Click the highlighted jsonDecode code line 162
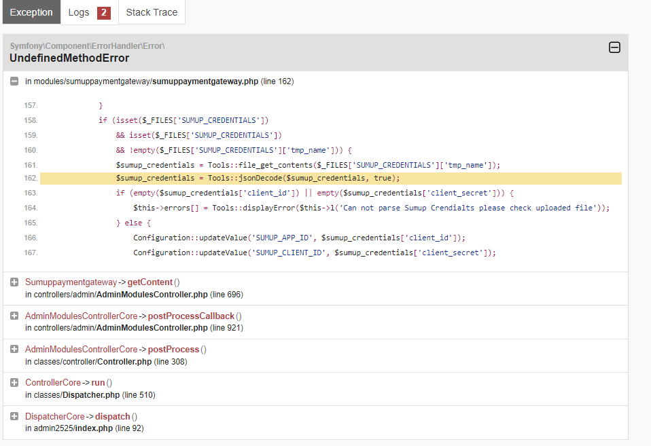 coord(258,179)
